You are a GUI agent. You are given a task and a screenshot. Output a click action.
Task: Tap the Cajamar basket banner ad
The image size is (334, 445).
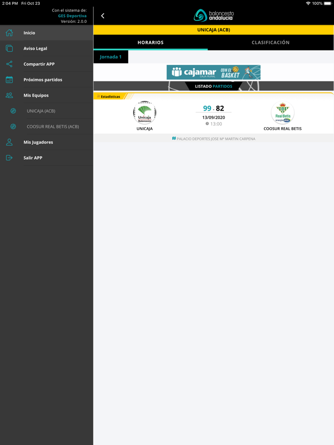(x=213, y=72)
